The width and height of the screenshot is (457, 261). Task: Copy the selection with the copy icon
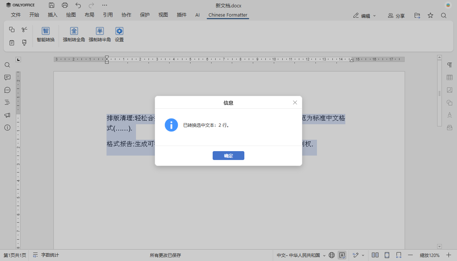[x=12, y=29]
